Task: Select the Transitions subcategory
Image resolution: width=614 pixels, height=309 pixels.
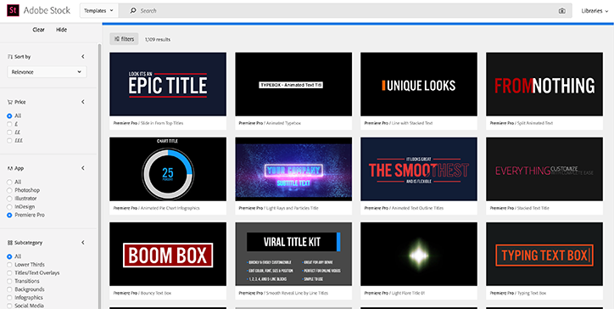Action: coord(9,282)
